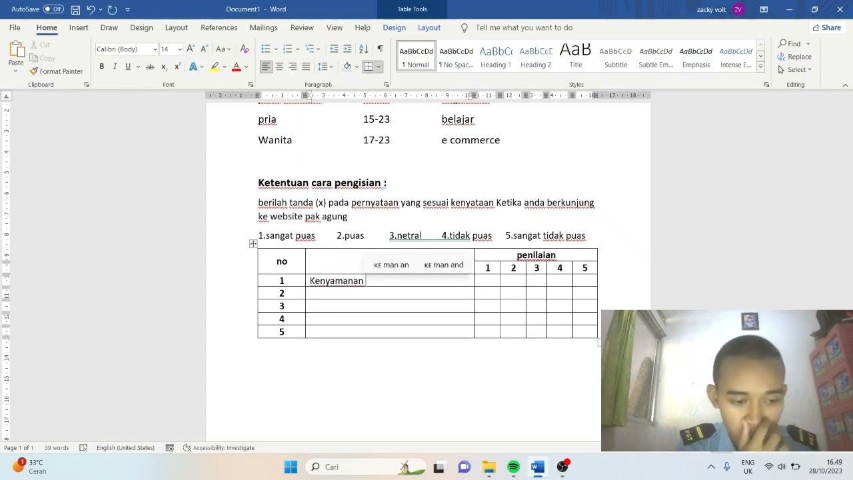Open the File tab
Viewport: 853px width, 480px height.
coord(15,27)
